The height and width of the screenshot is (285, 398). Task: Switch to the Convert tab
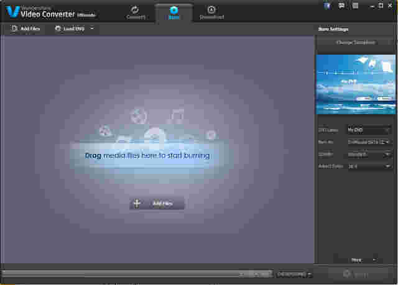tap(136, 13)
